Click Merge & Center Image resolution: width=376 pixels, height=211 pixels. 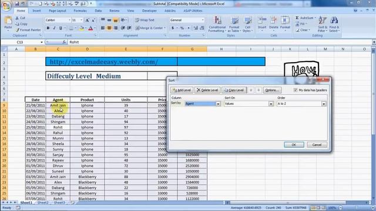[x=149, y=28]
